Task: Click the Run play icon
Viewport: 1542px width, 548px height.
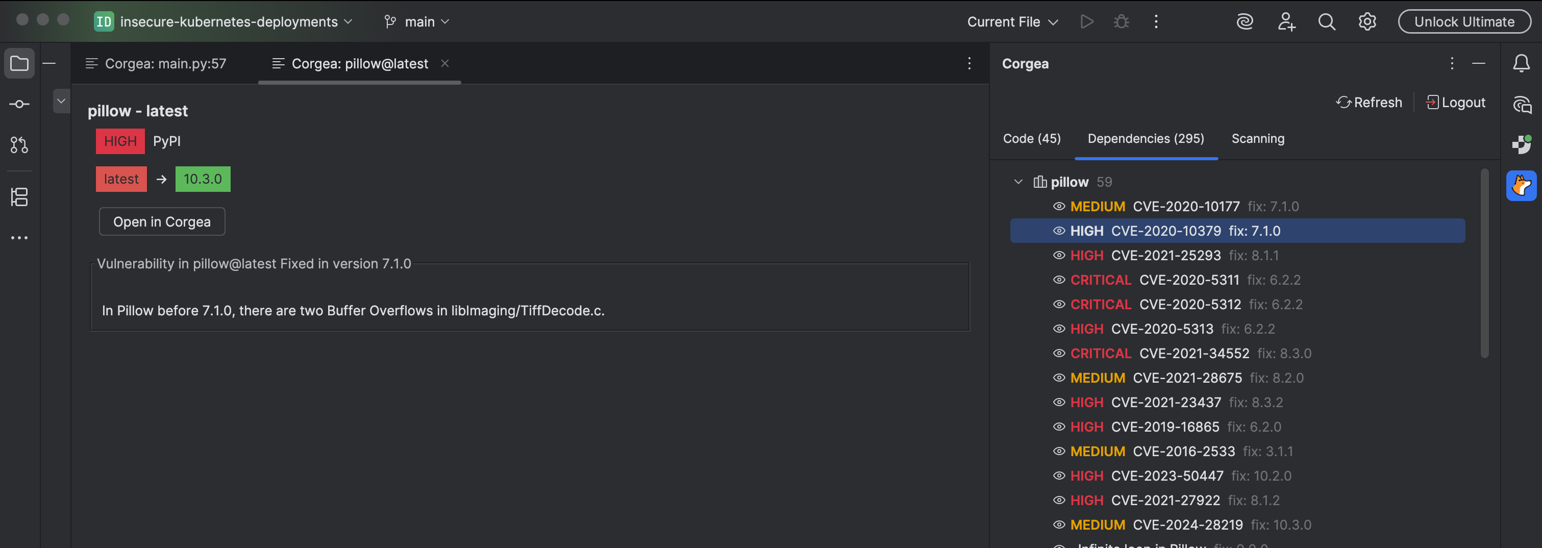Action: 1087,21
